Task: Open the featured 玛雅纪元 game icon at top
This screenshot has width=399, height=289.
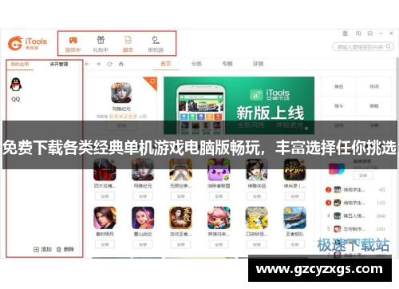Action: tap(121, 93)
